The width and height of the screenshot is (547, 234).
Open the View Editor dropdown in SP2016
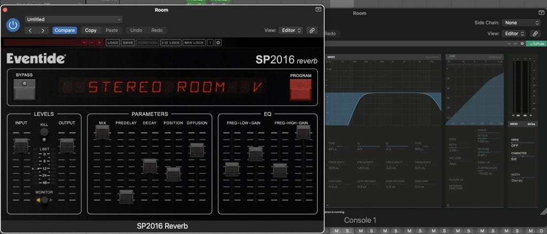point(291,30)
